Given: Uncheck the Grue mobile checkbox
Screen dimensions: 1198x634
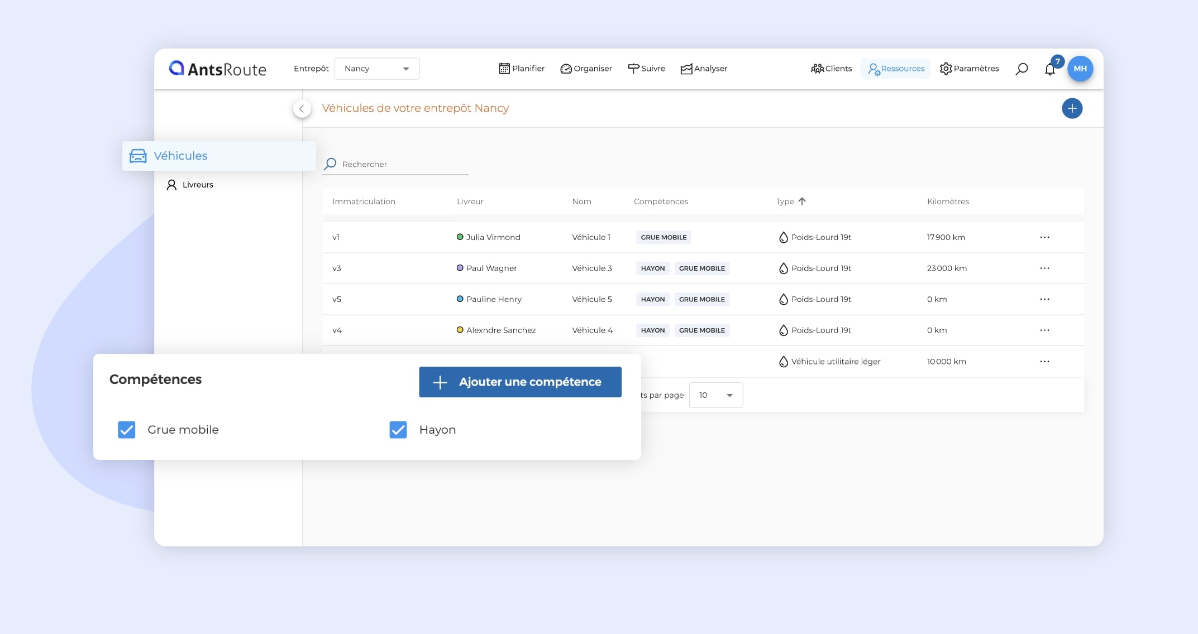Looking at the screenshot, I should 127,430.
